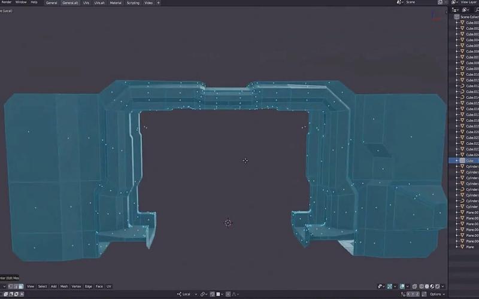Switch to vertex select mode
479x299 pixels.
coord(10,286)
